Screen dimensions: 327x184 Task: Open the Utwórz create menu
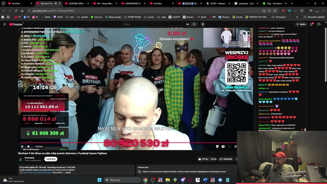pos(301,24)
